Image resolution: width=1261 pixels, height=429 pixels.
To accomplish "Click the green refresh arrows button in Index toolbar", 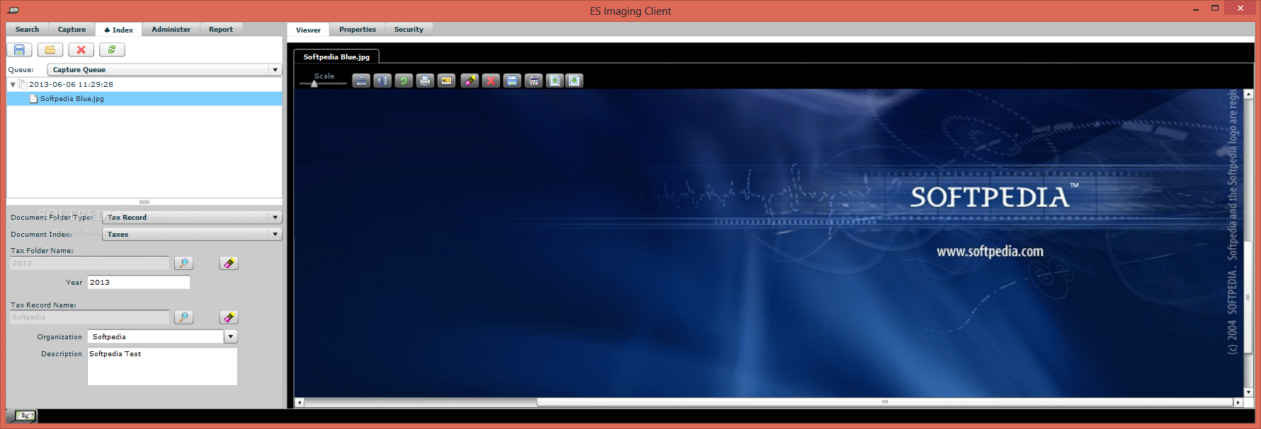I will coord(112,49).
